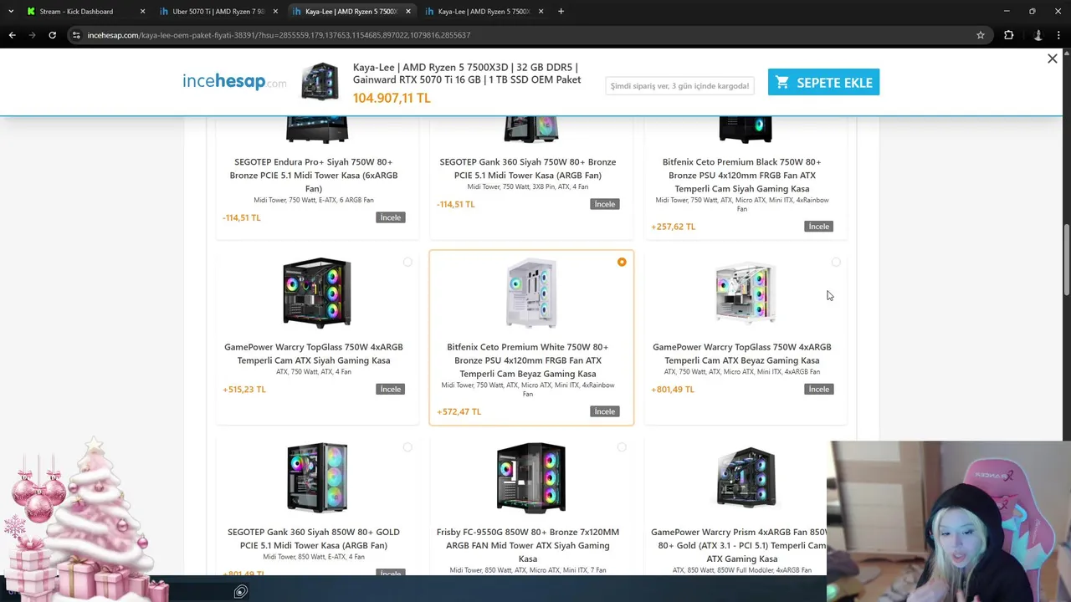Click İncele for Warcry TopGlass Beyaz case
1071x602 pixels.
click(819, 389)
